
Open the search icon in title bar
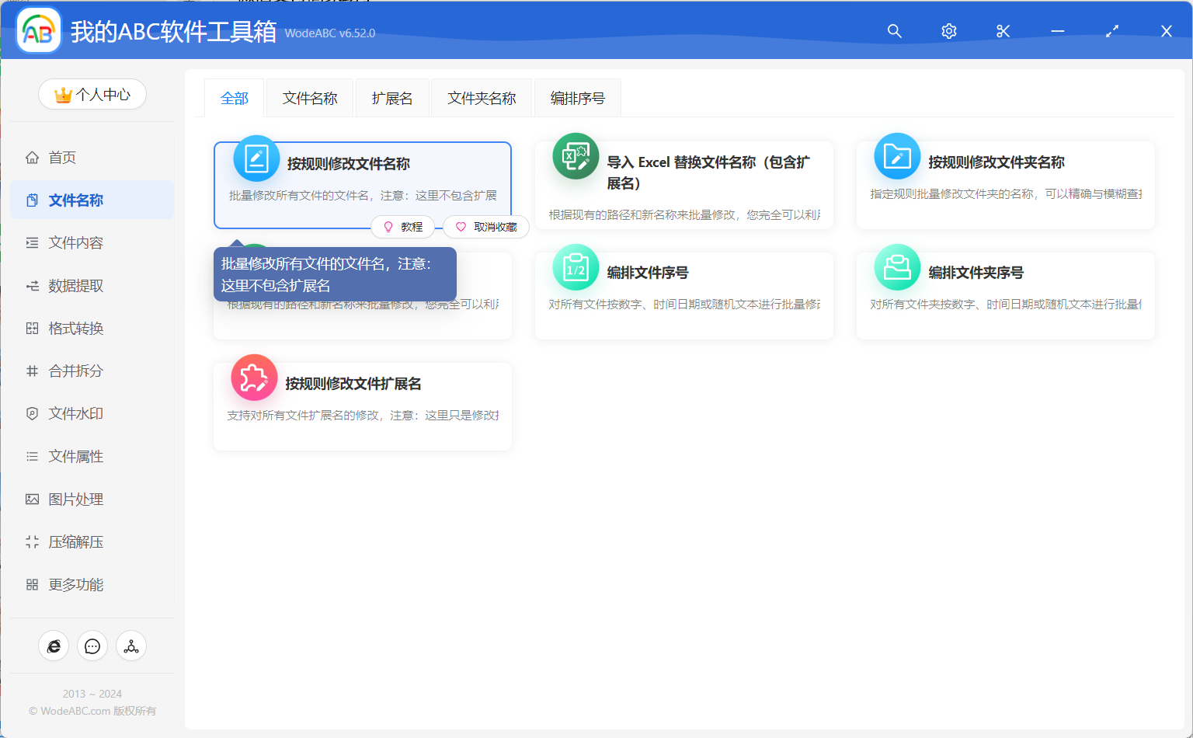tap(894, 30)
